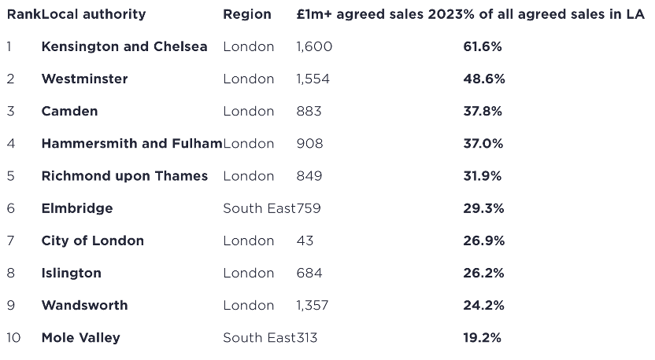Viewport: 655px width, 360px height.
Task: Click the 1,357 sales figure for Wandsworth
Action: tap(312, 305)
